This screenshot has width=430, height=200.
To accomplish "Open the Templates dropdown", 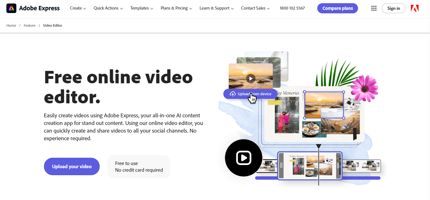I will point(142,8).
